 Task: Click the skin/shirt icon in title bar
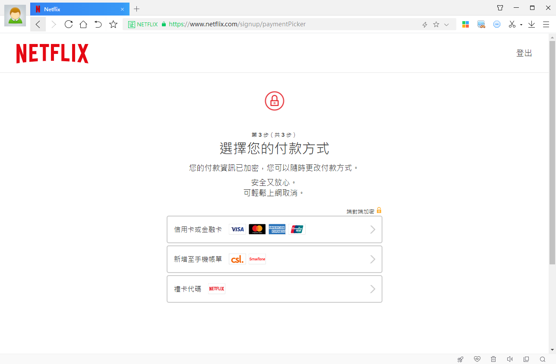[x=500, y=8]
